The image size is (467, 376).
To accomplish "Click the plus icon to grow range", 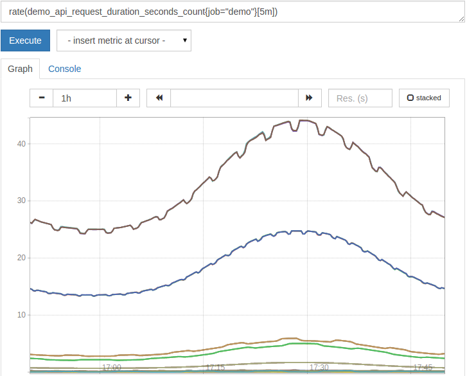I will [128, 98].
